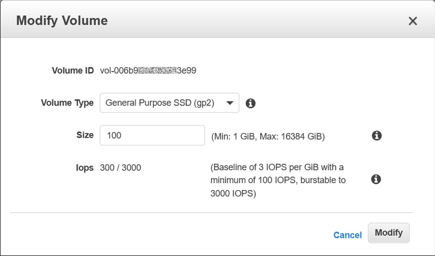
Task: Click the Size label
Action: click(x=85, y=135)
